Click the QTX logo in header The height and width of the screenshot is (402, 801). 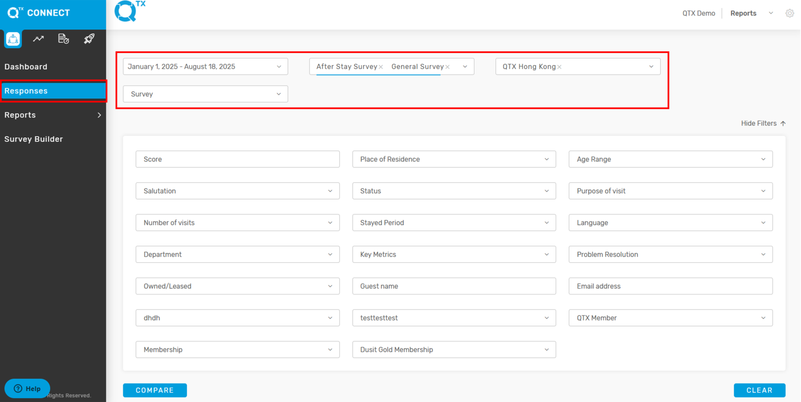[130, 11]
